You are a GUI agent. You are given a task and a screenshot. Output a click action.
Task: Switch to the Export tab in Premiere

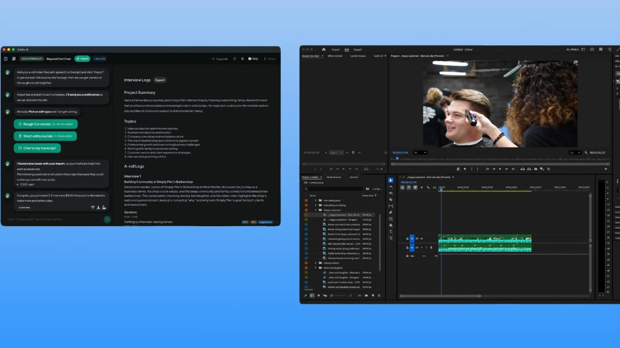coord(357,49)
